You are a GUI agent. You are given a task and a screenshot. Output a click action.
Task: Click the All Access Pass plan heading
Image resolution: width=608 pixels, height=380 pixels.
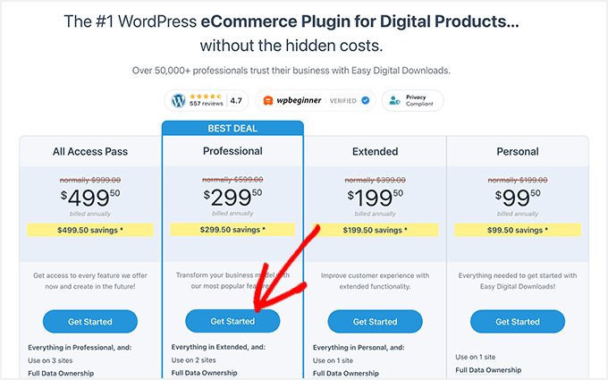[89, 152]
